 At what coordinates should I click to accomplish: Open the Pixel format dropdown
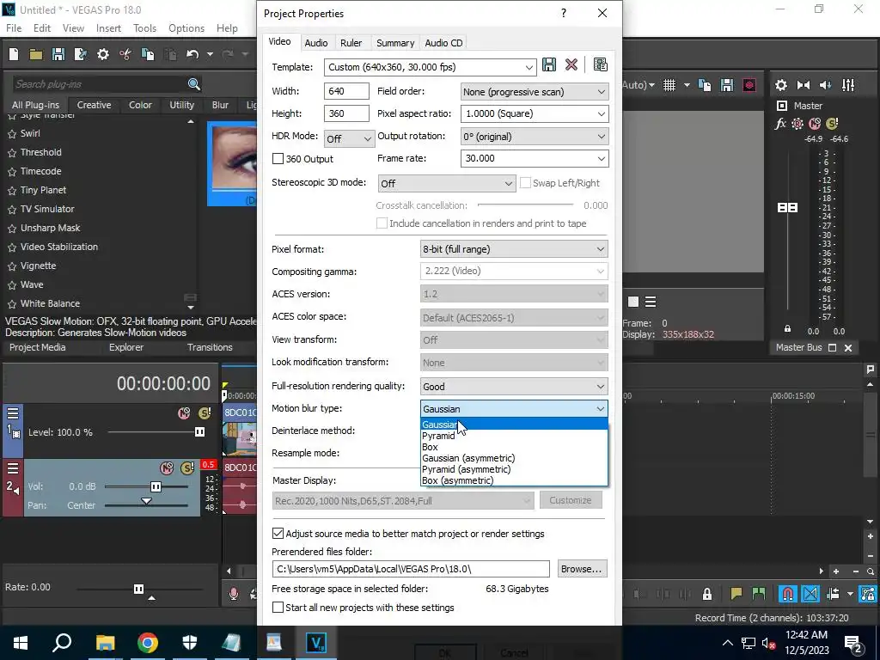[601, 249]
